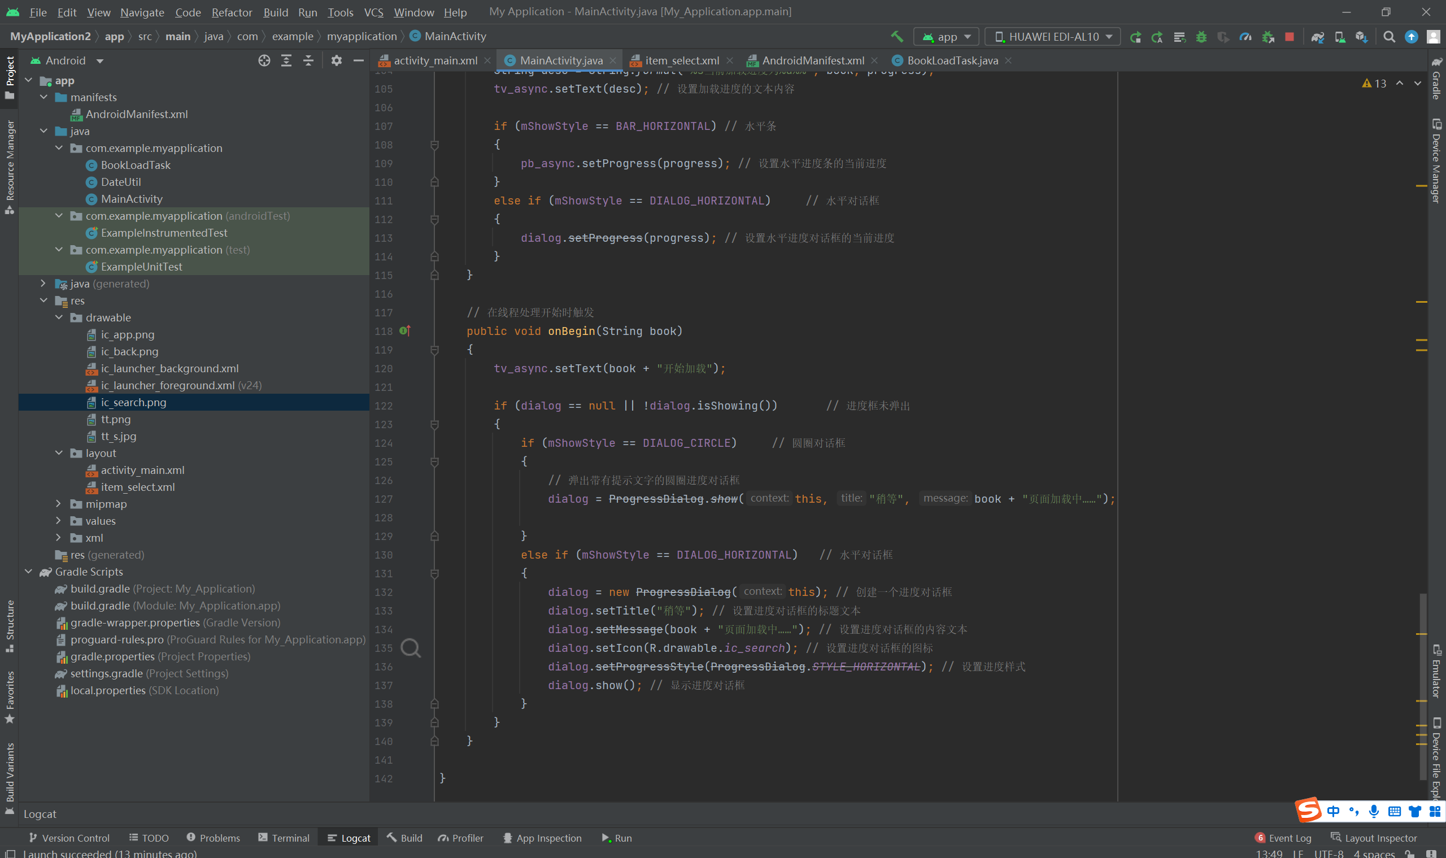Screen dimensions: 1446x858
Task: Open the Refactor menu
Action: (x=231, y=12)
